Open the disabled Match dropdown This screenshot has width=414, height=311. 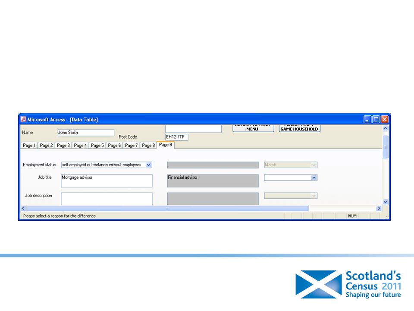[x=314, y=165]
